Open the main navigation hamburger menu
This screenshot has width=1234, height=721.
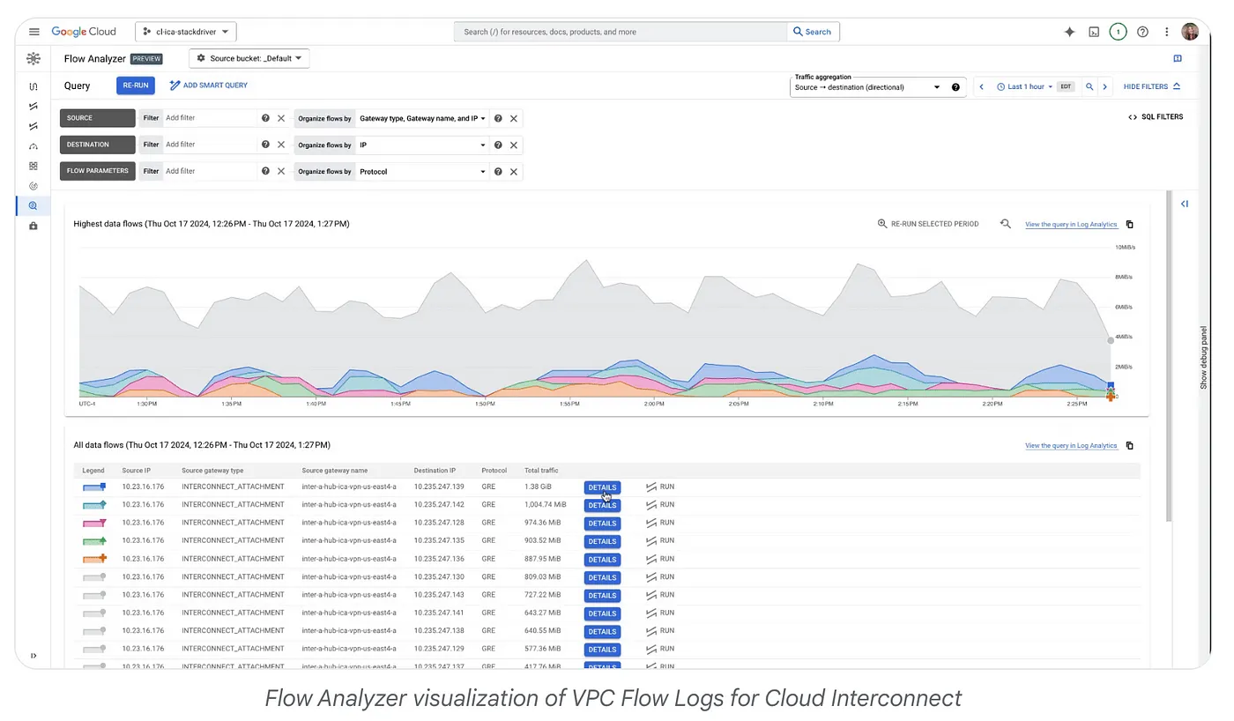point(34,32)
